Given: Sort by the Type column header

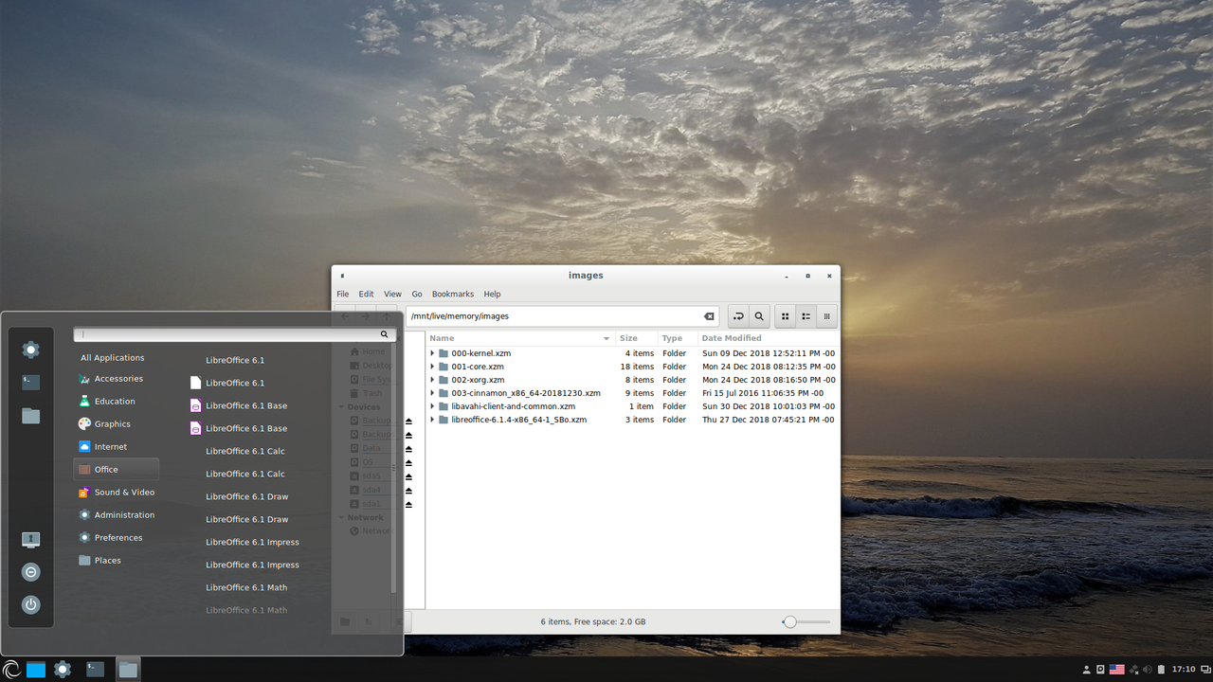Looking at the screenshot, I should pyautogui.click(x=677, y=338).
